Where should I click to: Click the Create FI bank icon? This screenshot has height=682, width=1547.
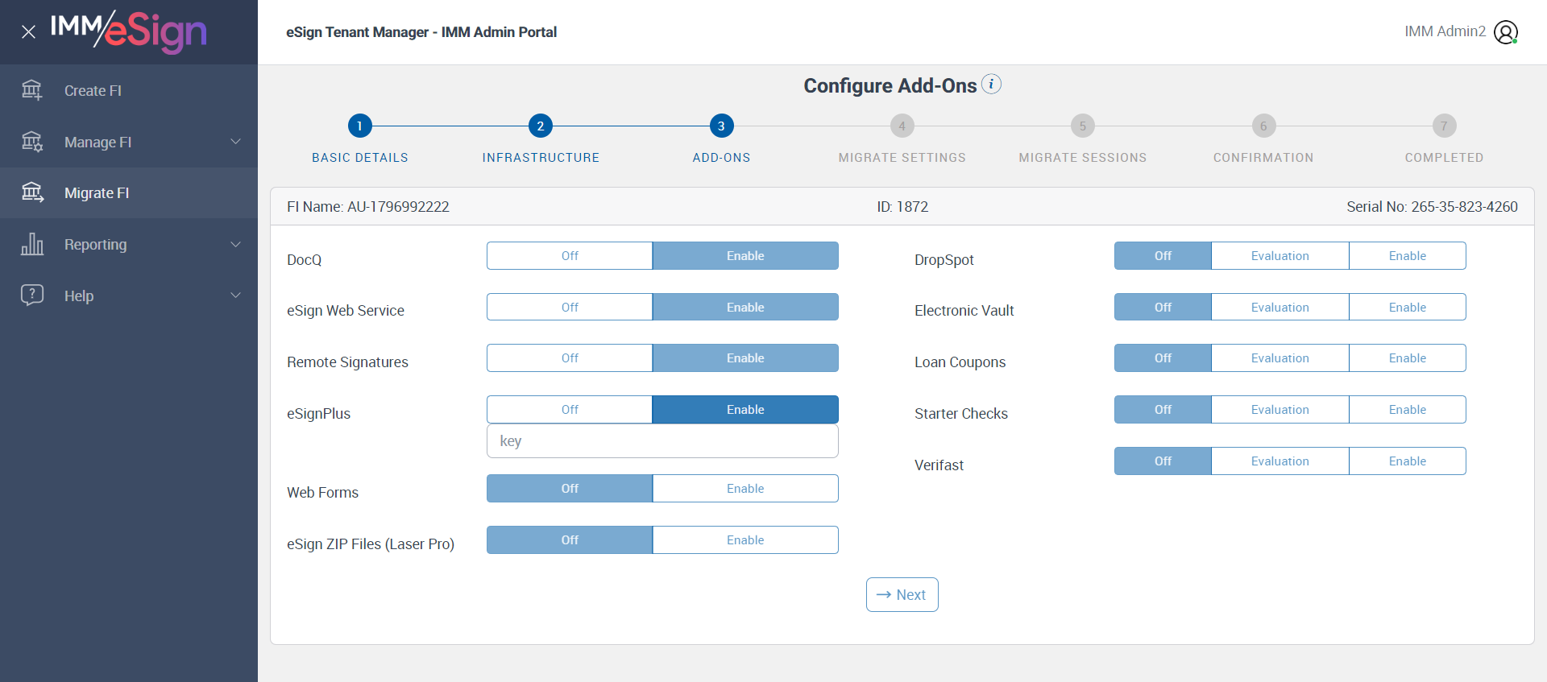tap(32, 90)
